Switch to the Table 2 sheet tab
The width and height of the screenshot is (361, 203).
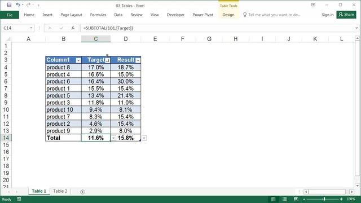click(60, 191)
